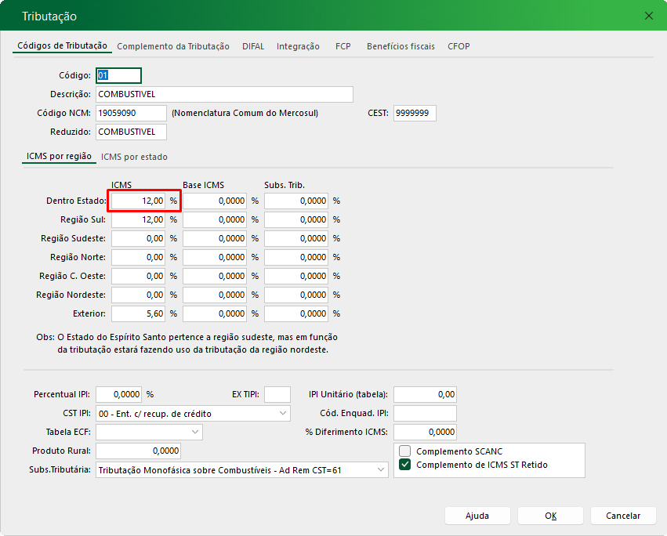Click Exterior Base ICMS field
Screen dimensions: 667x536
215,313
